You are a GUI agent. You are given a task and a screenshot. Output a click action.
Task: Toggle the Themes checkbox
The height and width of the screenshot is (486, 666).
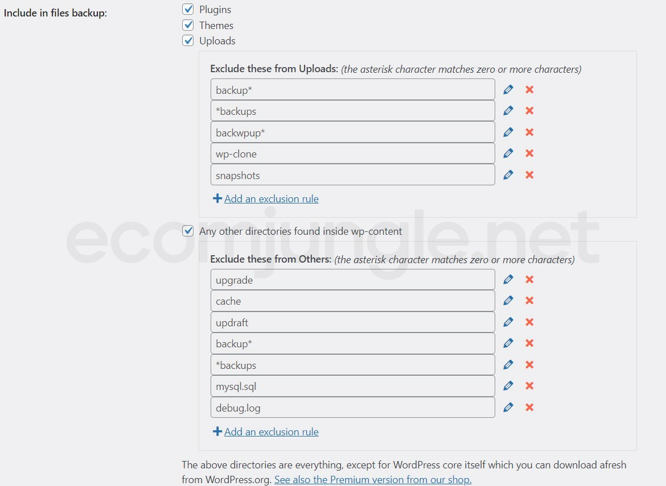click(188, 25)
